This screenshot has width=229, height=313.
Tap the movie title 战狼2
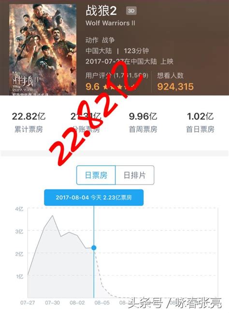[x=101, y=11]
